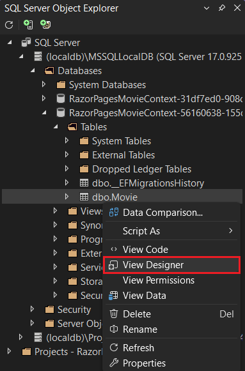Choose View Data from context menu
Image resolution: width=245 pixels, height=371 pixels.
171,296
